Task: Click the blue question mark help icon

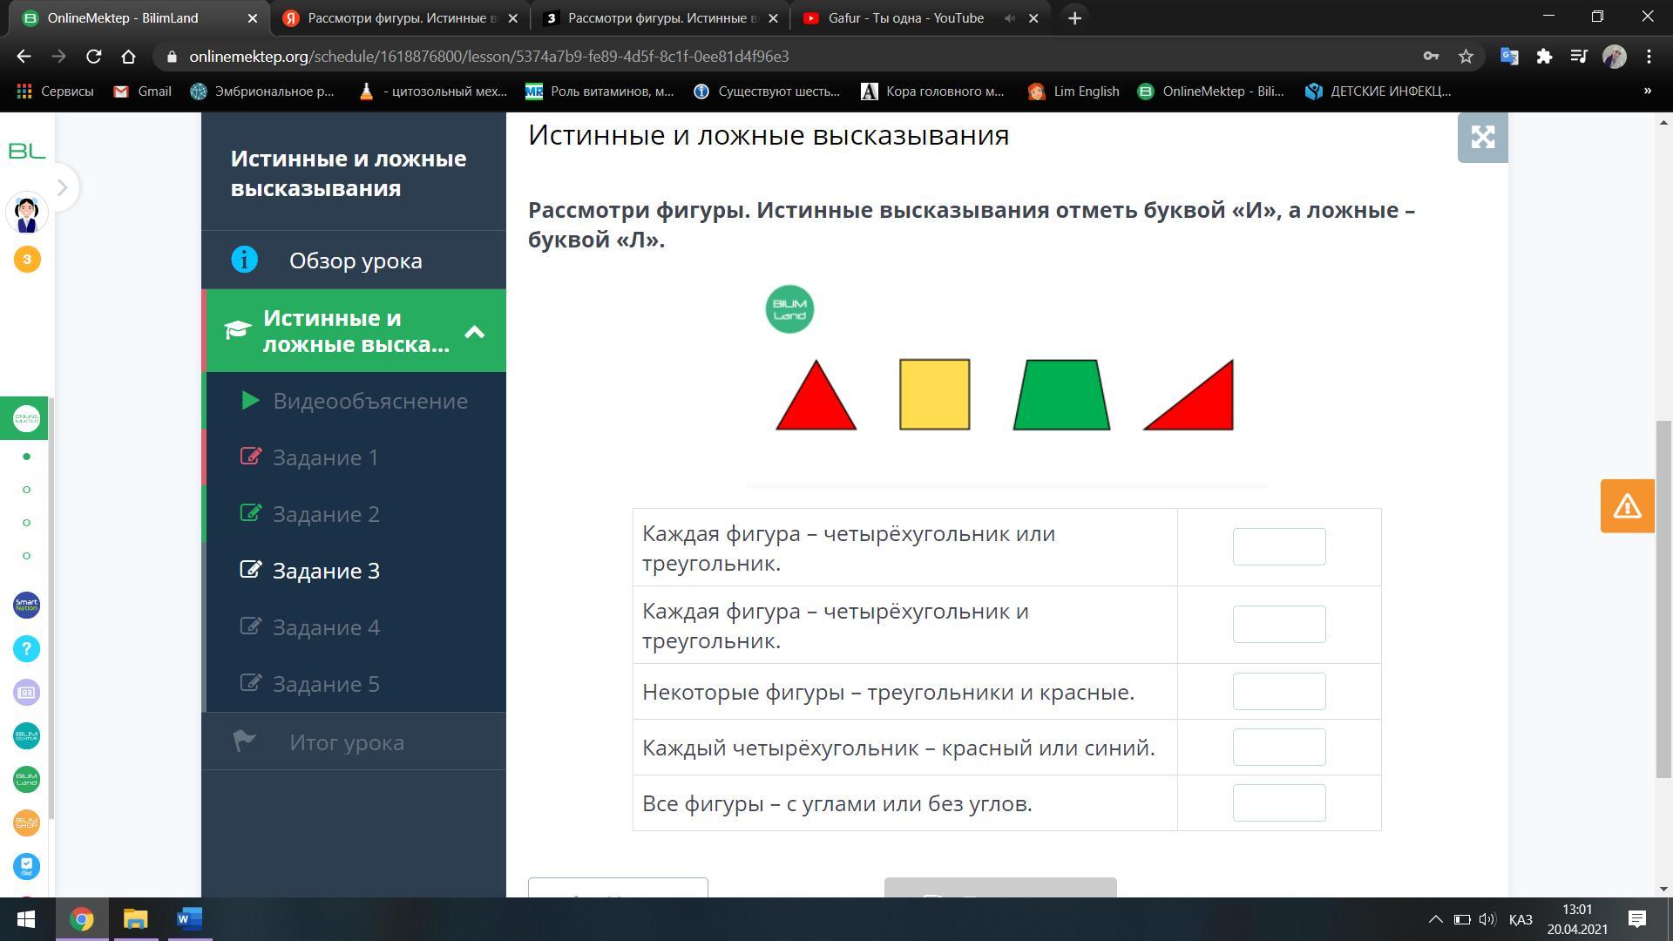Action: pos(26,648)
